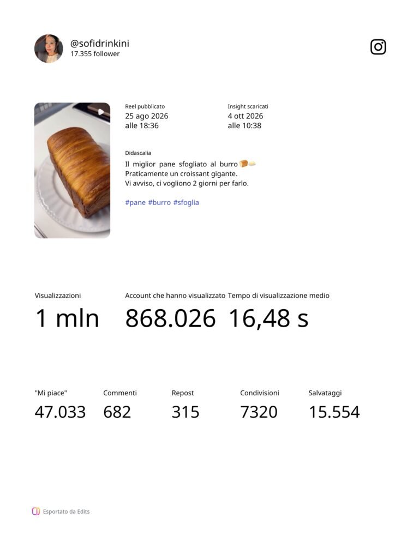
Task: Click the "Mi piace" count 47.033
Action: pos(60,412)
